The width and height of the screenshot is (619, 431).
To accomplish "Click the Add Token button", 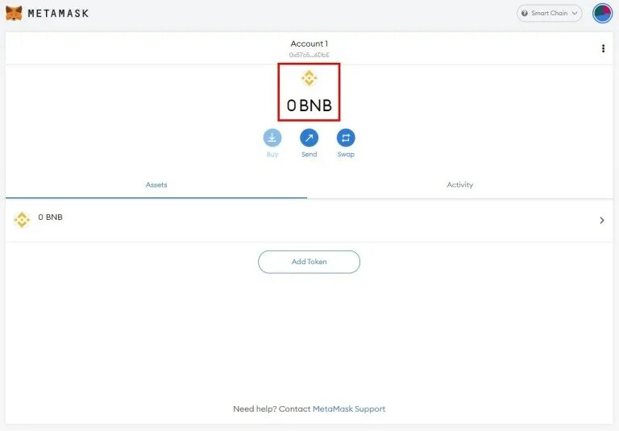I will pos(309,262).
